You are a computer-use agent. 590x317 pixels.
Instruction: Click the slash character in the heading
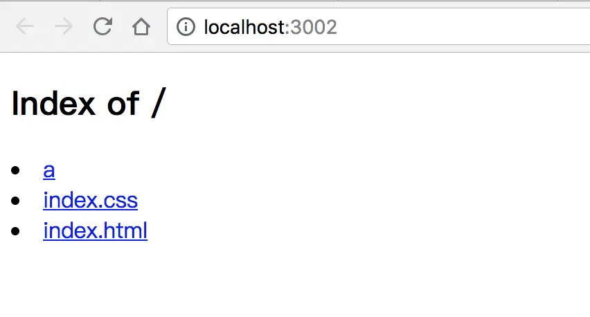(159, 103)
